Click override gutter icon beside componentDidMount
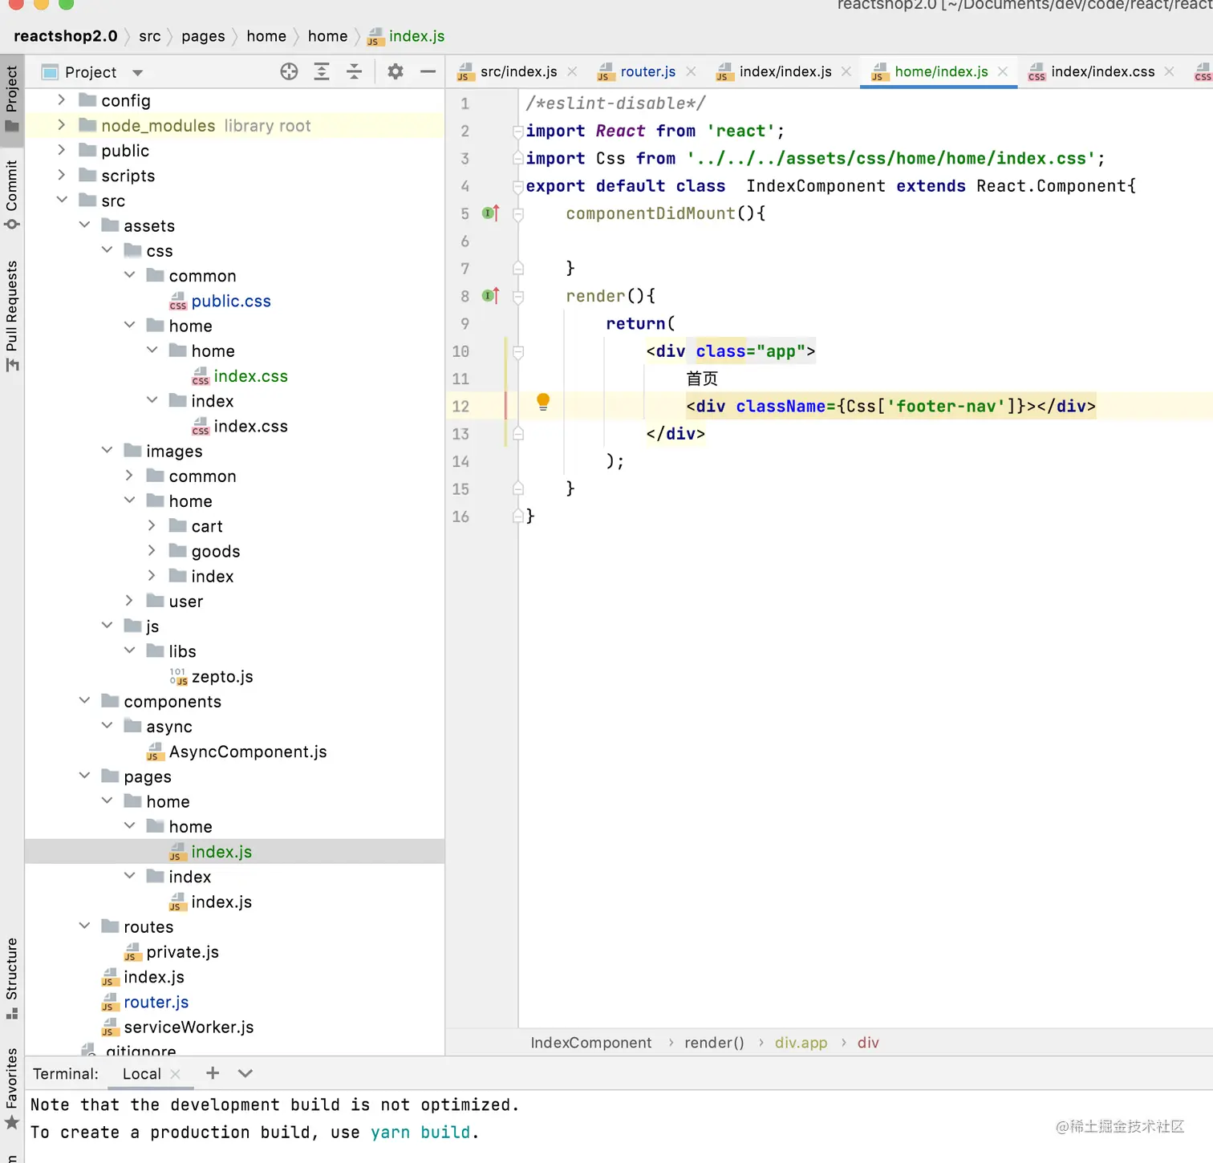1213x1163 pixels. pyautogui.click(x=490, y=213)
